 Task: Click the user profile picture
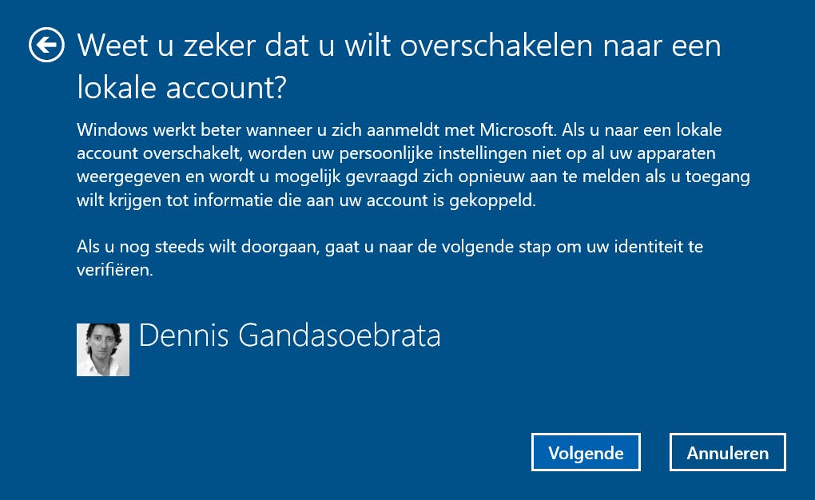103,349
